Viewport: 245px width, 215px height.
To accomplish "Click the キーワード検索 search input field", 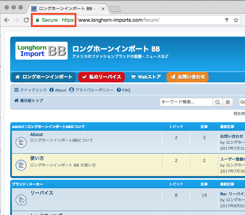I will [186, 102].
